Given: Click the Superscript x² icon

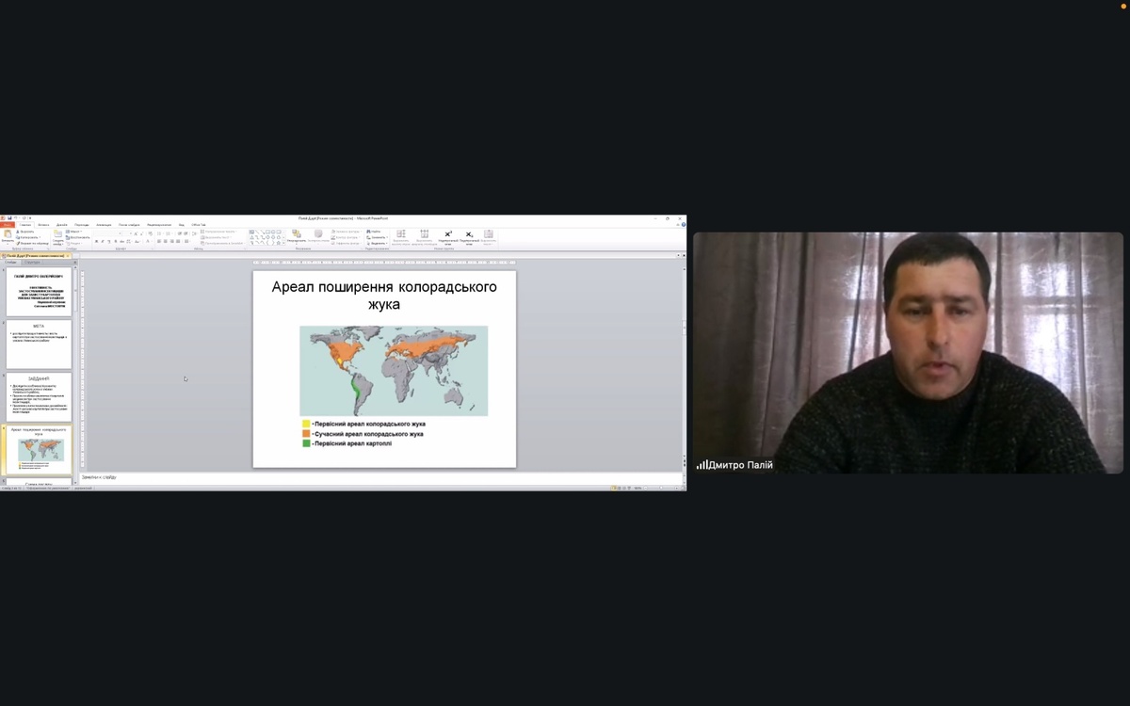Looking at the screenshot, I should point(448,233).
